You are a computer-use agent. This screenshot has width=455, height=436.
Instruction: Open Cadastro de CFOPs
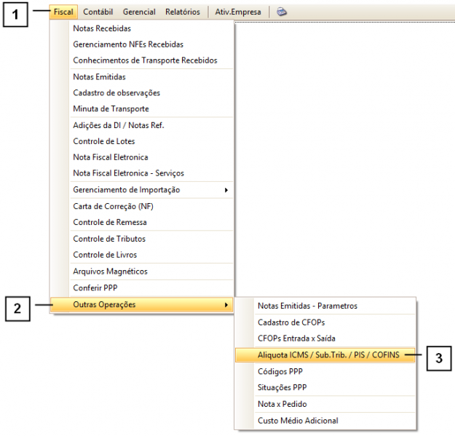tap(293, 322)
